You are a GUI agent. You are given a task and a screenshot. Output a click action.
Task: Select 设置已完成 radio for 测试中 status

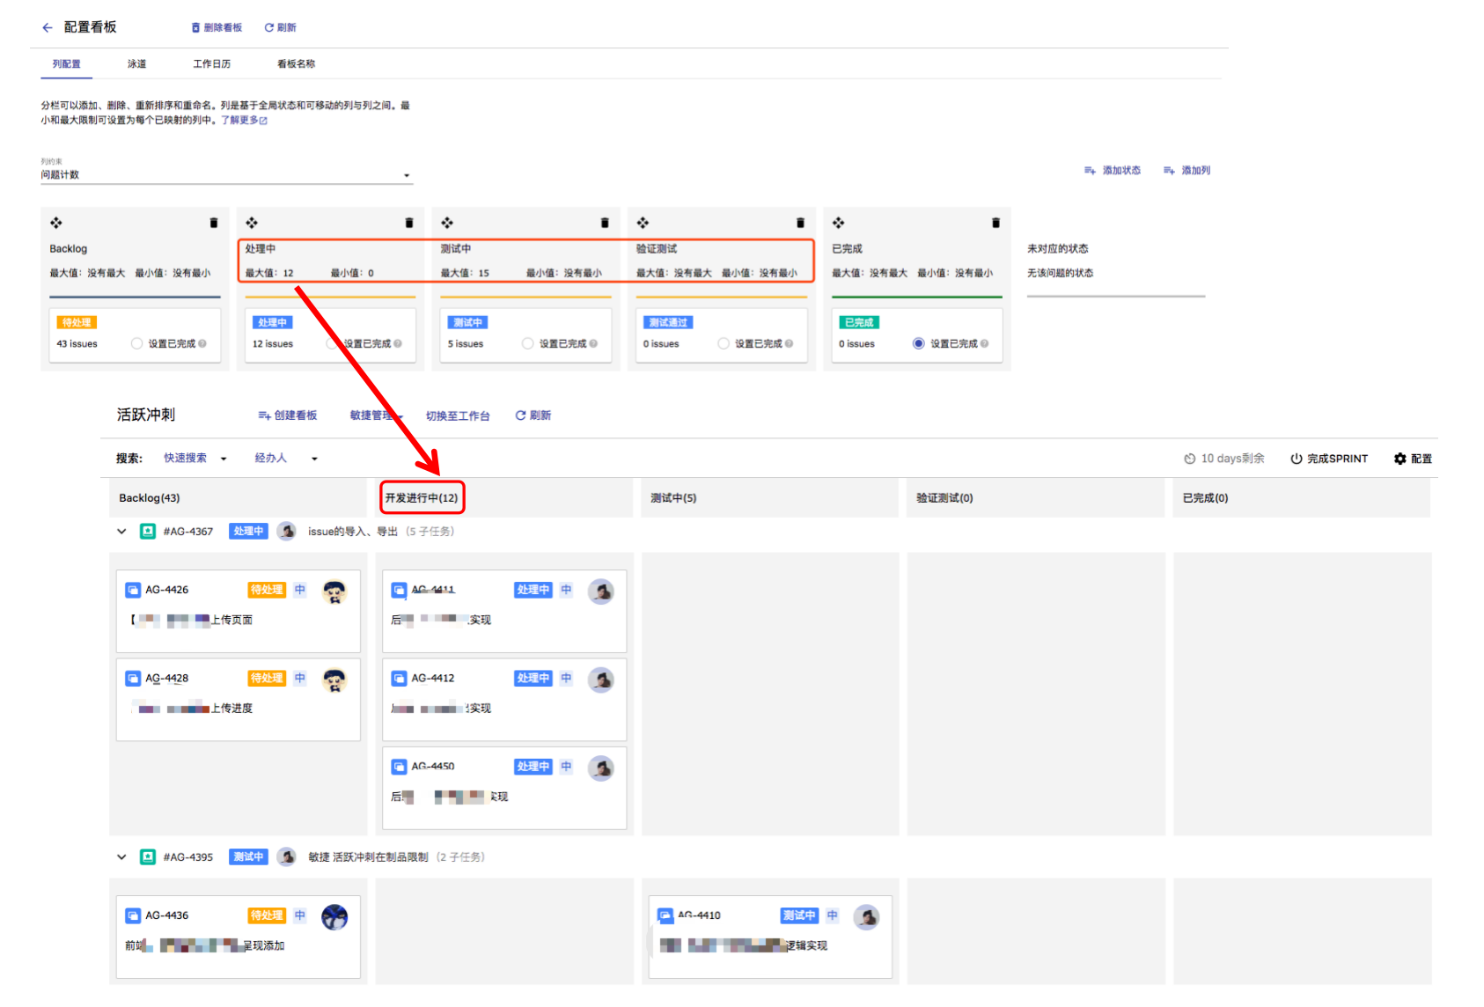coord(527,343)
